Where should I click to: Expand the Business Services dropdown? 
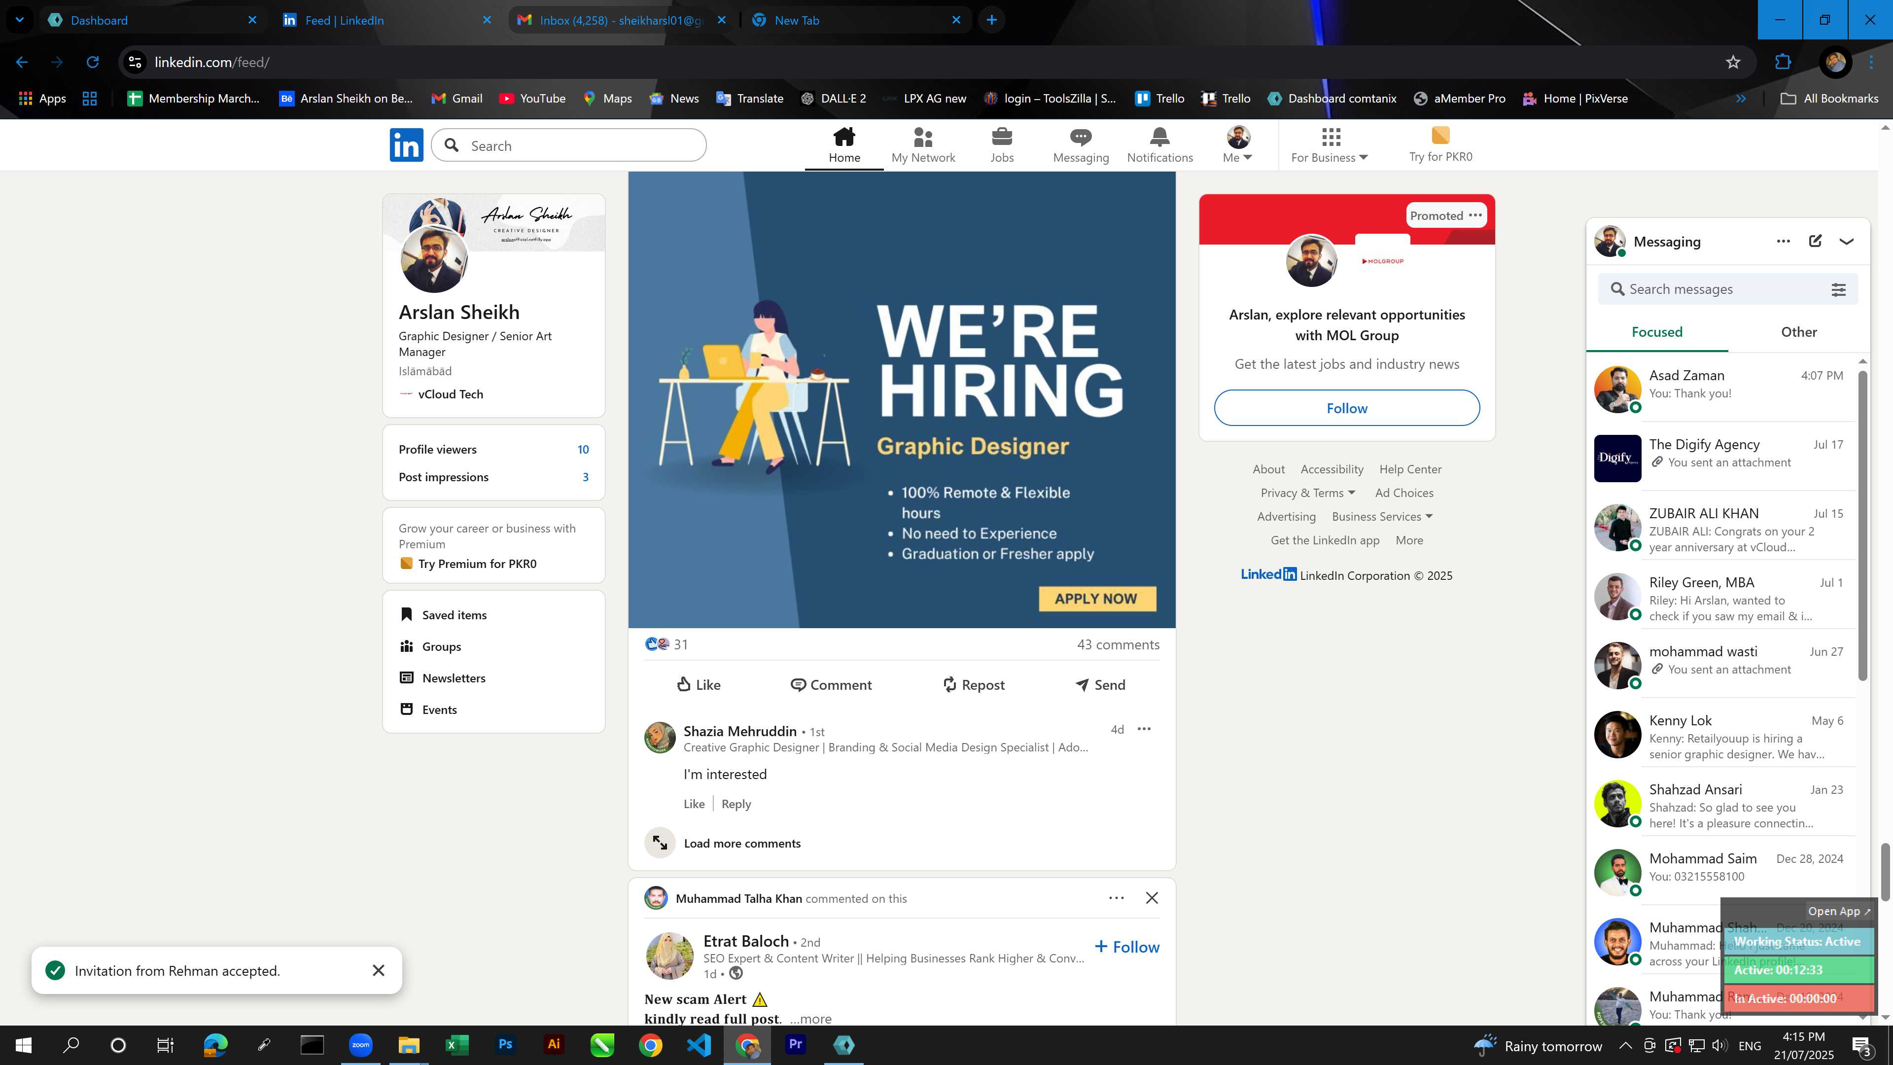point(1381,516)
